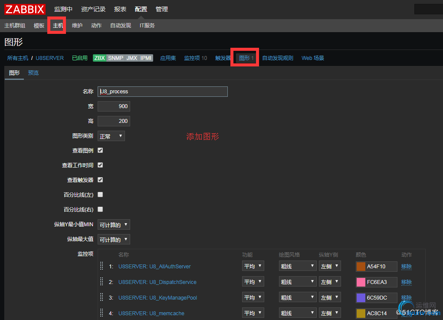Open 功能 dropdown for U8_memcache
Screen dimensions: 443x320
click(x=253, y=313)
